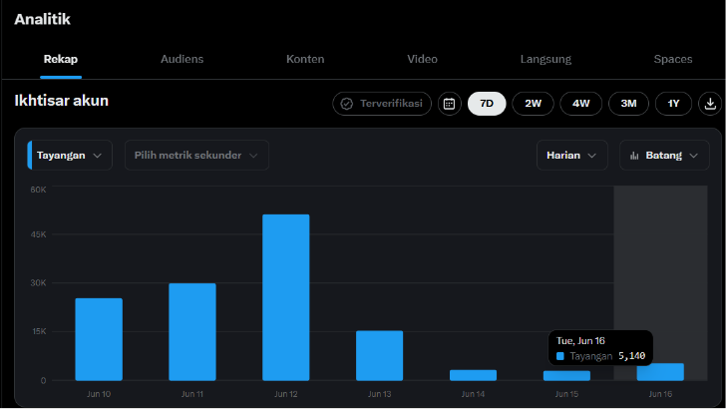
Task: Switch to the Audiens tab
Action: click(x=181, y=59)
